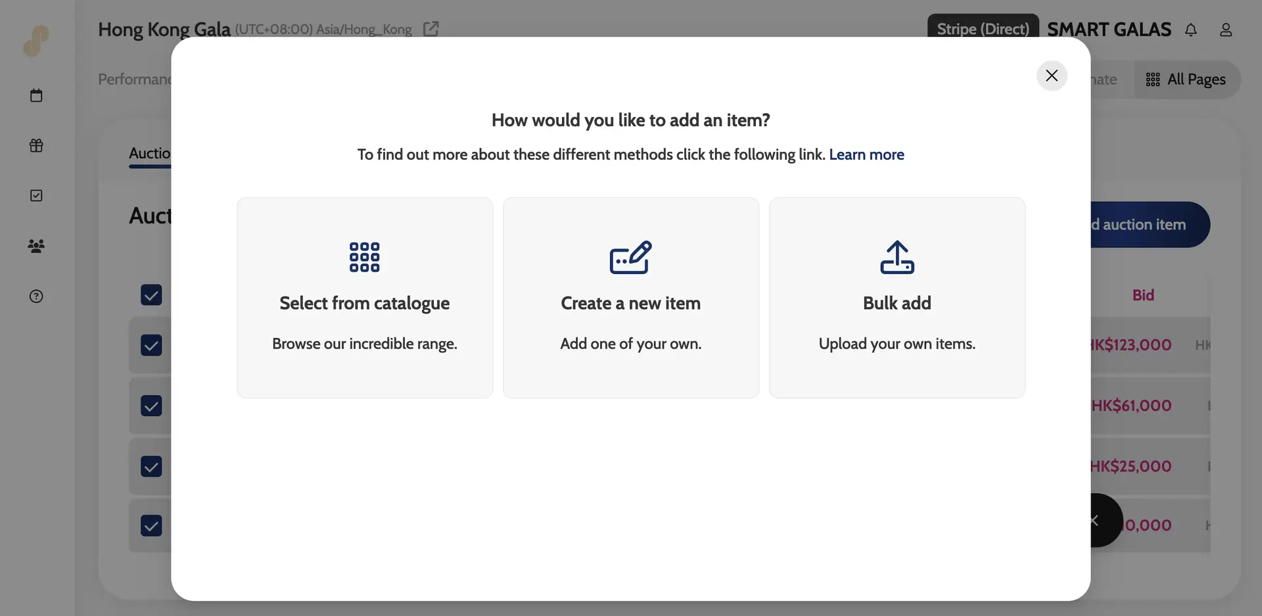Open the people group icon in sidebar
This screenshot has height=616, width=1262.
coord(36,246)
